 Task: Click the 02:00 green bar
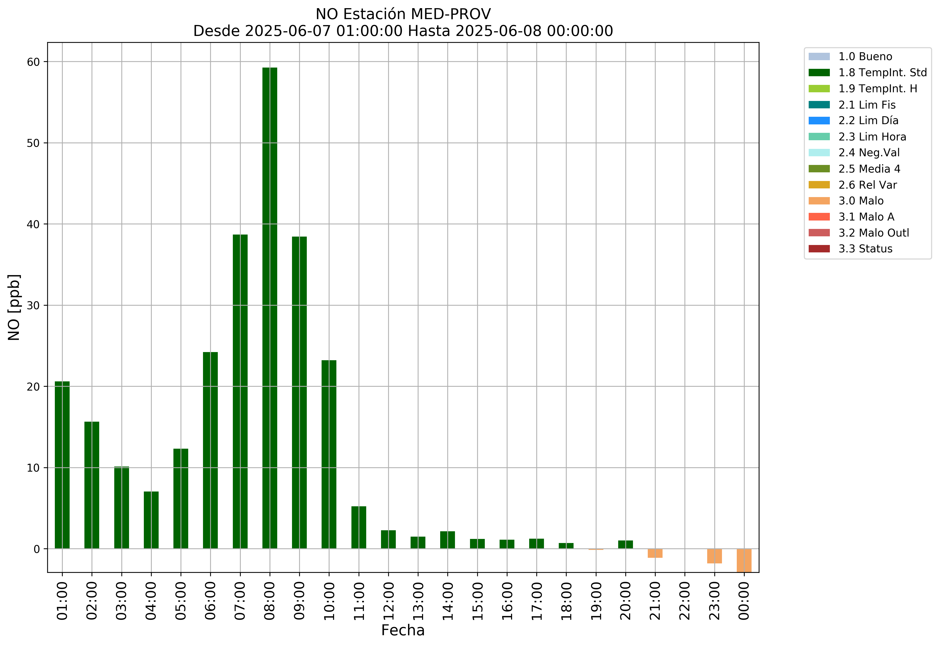(92, 485)
